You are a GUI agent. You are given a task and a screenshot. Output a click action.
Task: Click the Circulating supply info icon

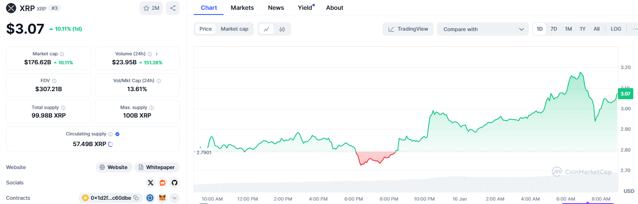point(111,134)
